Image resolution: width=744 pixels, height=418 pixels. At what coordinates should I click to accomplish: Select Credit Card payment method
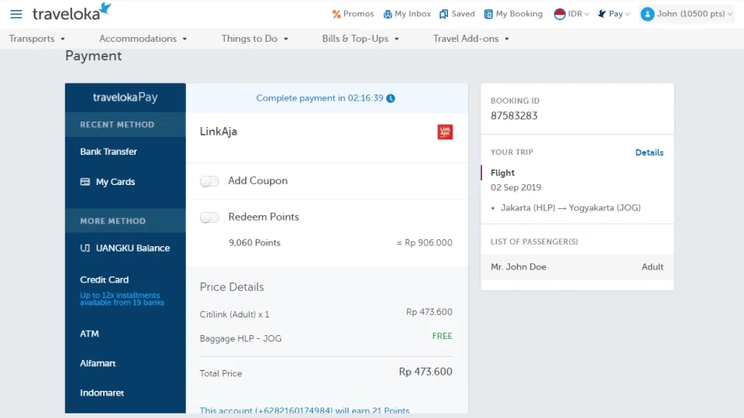105,279
